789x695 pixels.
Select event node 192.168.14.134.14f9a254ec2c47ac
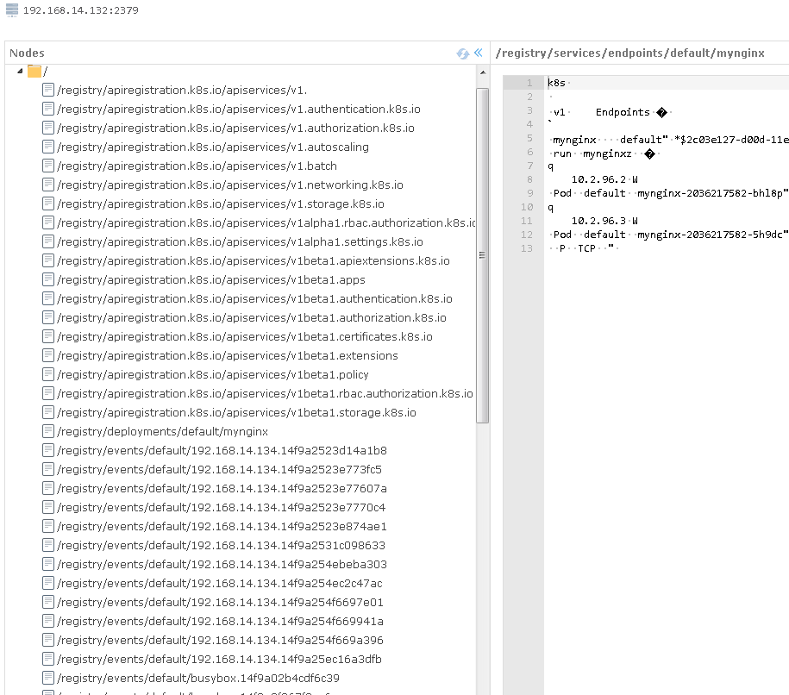pos(219,583)
